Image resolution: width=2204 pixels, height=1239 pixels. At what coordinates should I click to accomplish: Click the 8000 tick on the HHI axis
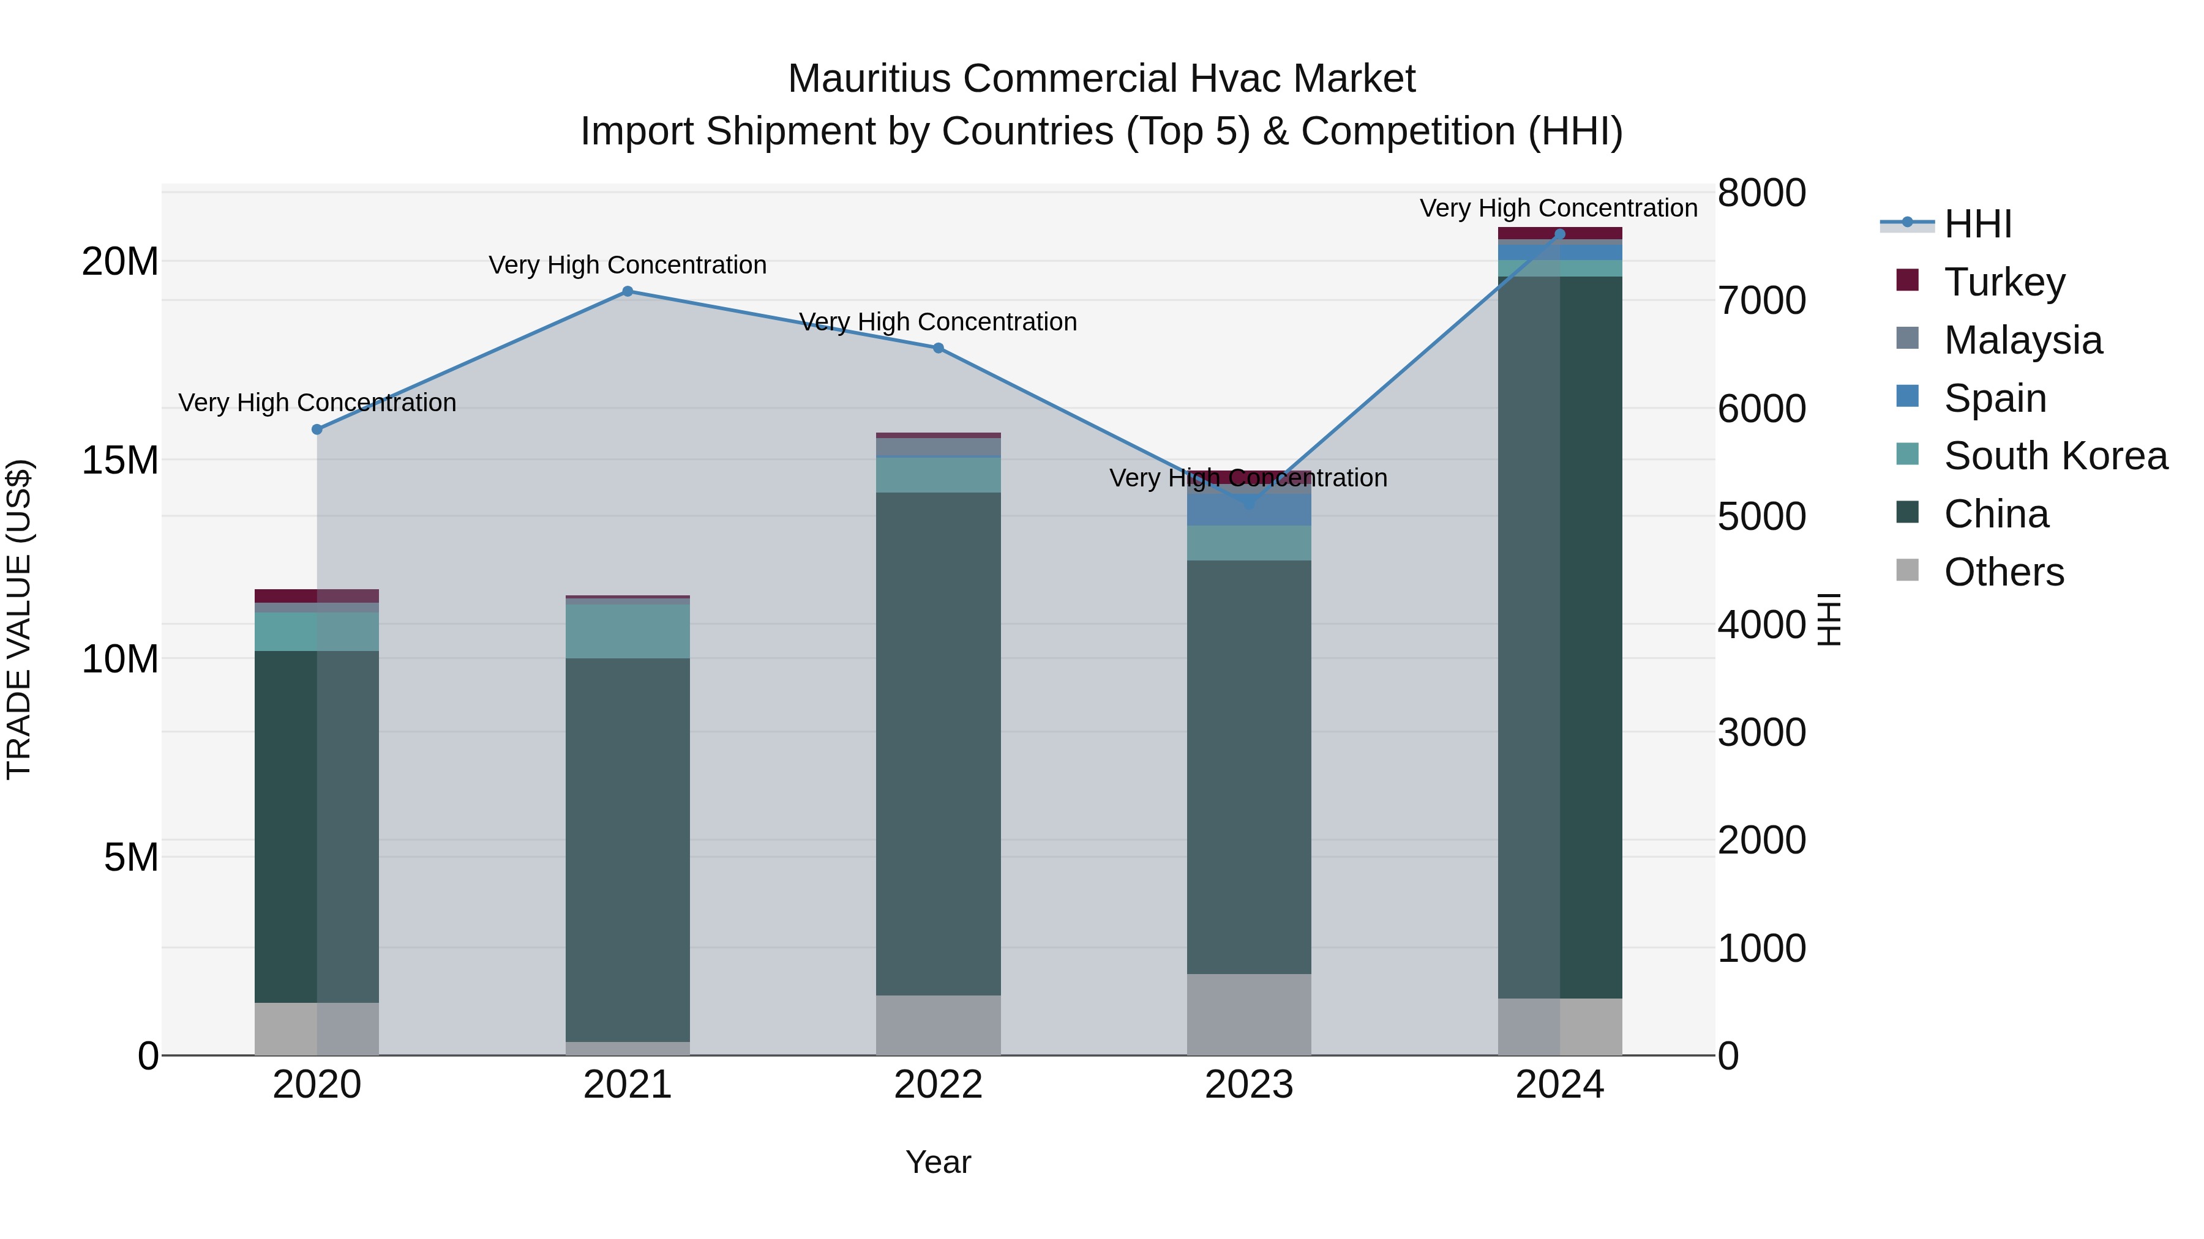coord(1763,192)
